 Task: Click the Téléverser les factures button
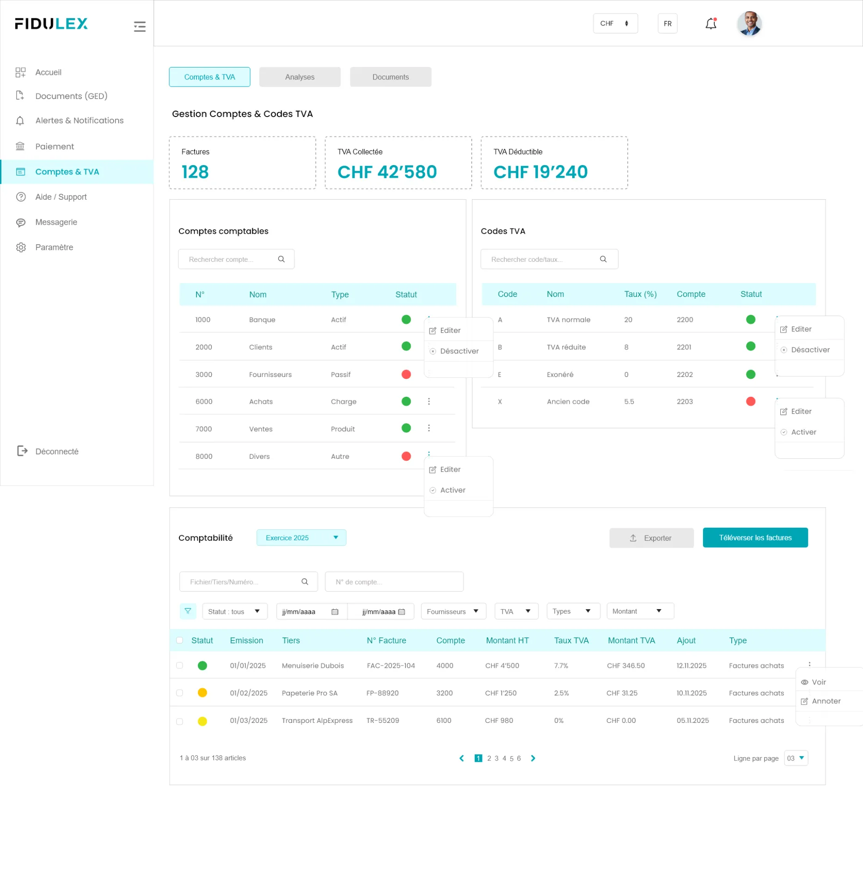755,537
